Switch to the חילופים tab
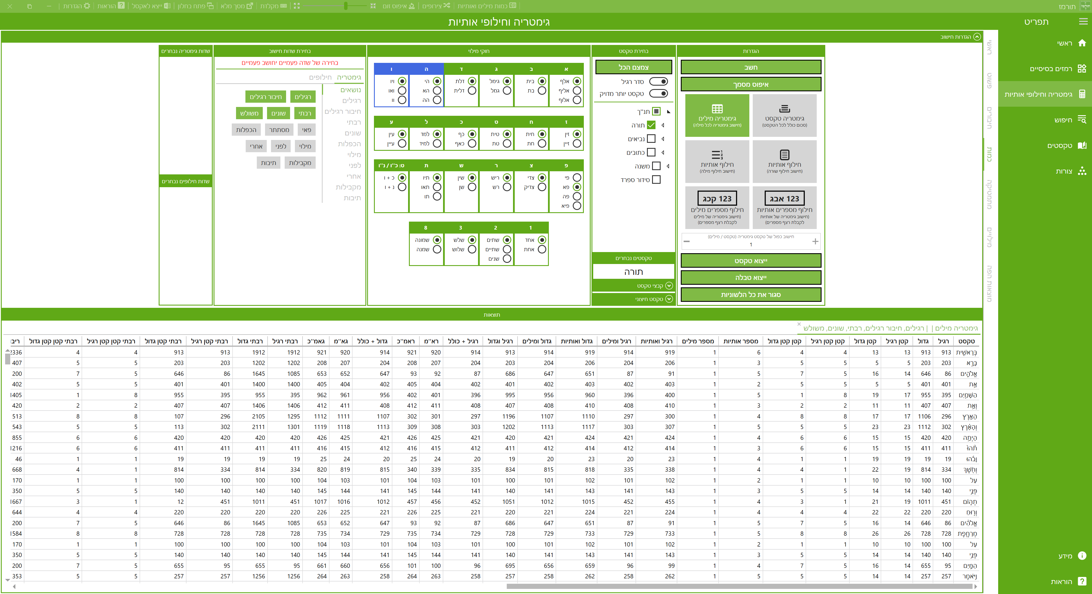 320,77
